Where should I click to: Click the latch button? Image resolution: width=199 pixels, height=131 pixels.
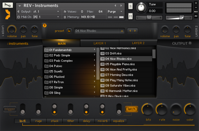(x=132, y=109)
